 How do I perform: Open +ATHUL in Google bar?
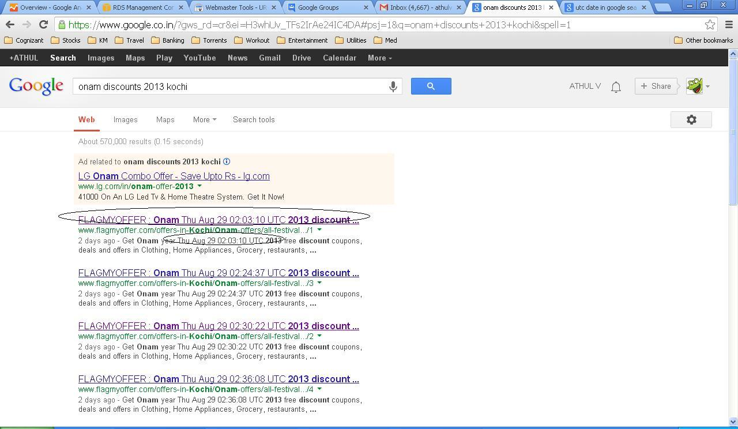24,58
